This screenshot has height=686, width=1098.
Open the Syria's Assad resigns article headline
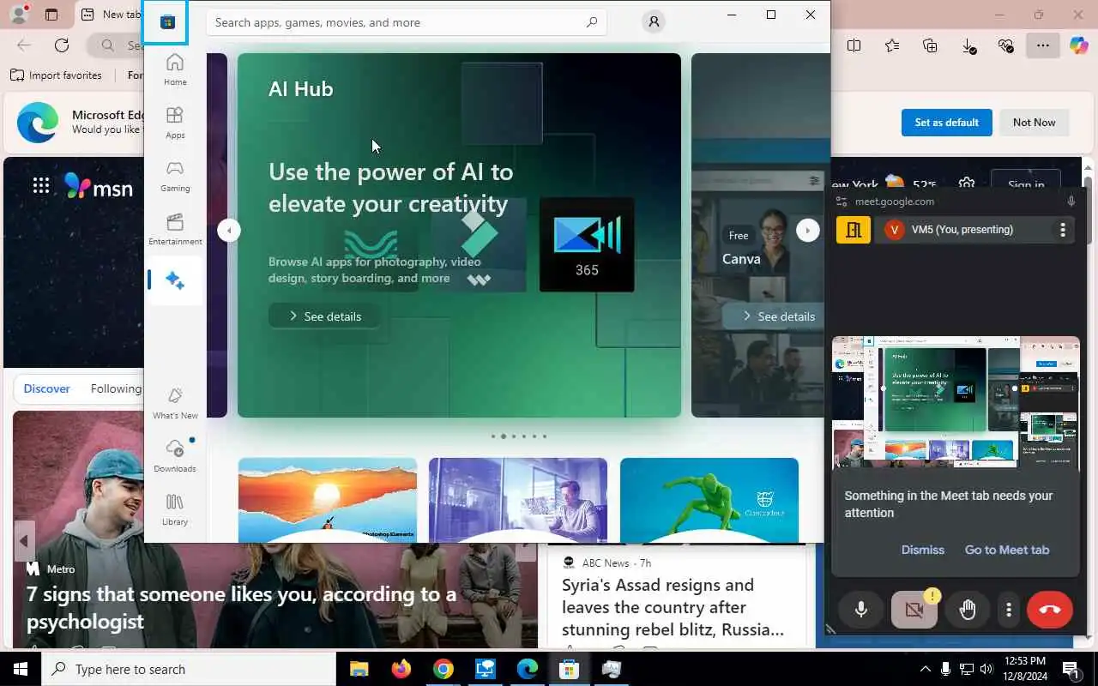click(673, 607)
